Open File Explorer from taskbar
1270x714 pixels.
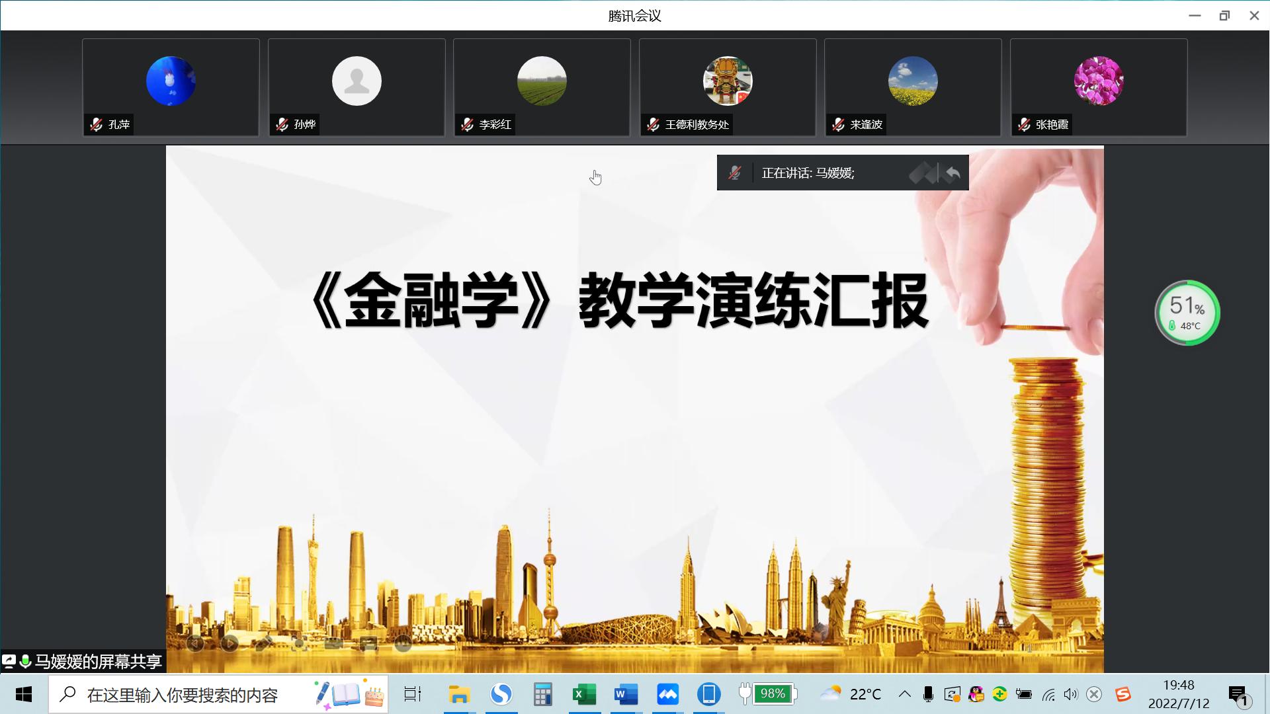pos(459,694)
